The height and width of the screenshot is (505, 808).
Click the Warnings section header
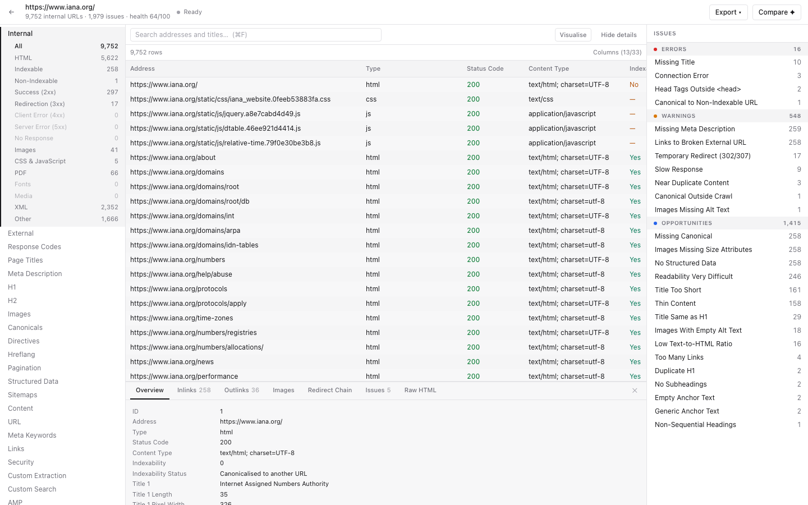pyautogui.click(x=727, y=116)
